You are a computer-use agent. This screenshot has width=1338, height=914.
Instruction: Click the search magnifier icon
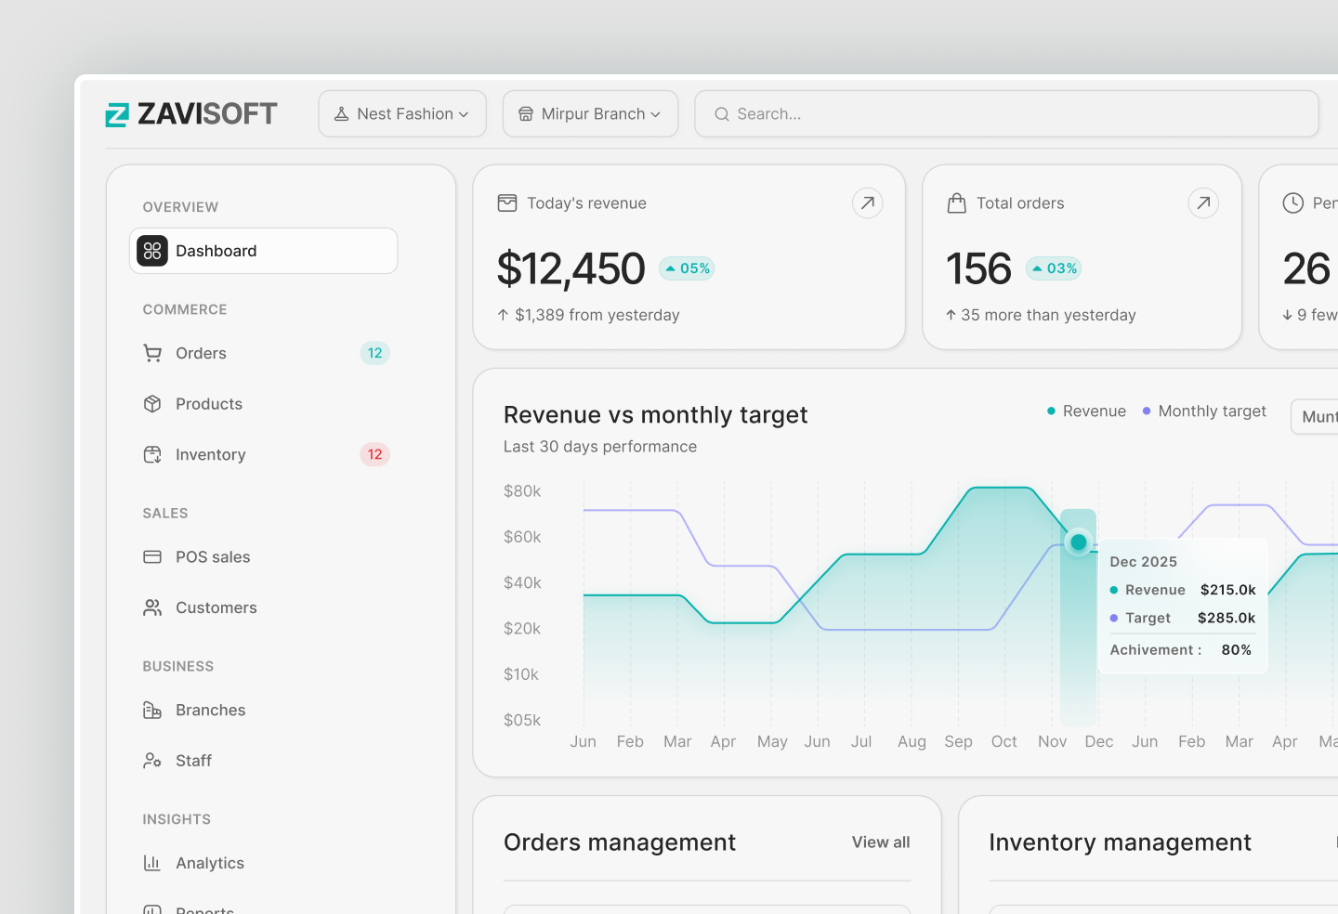click(x=722, y=114)
